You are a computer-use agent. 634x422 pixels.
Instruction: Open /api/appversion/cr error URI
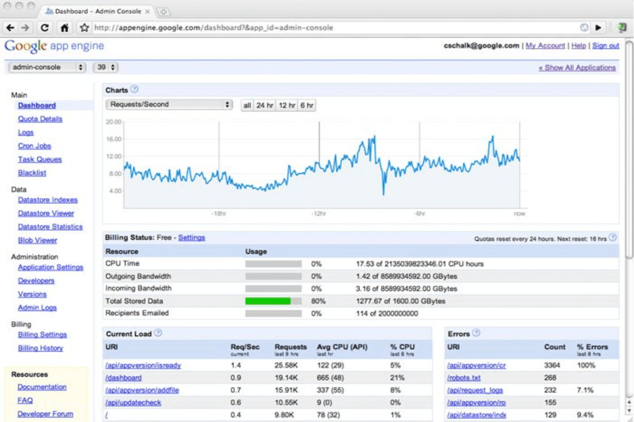click(x=476, y=365)
